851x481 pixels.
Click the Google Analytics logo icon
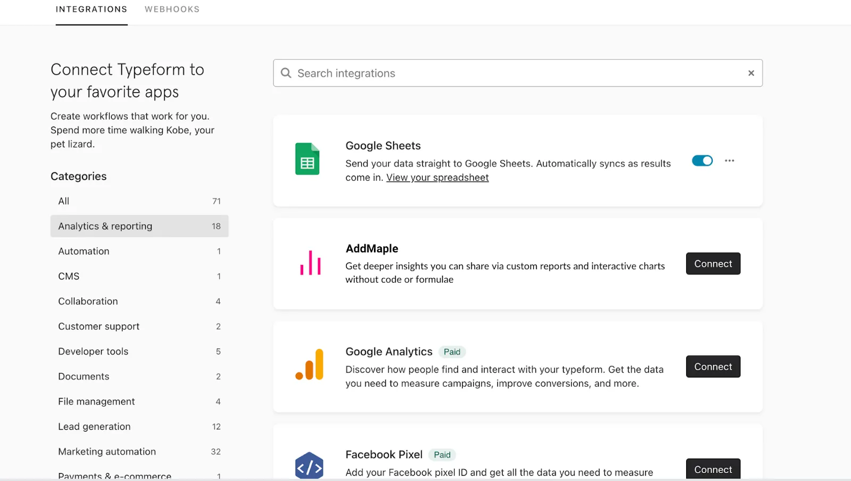(310, 364)
